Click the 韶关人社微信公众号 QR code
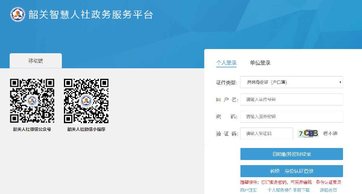The height and width of the screenshot is (194, 362). [32, 101]
